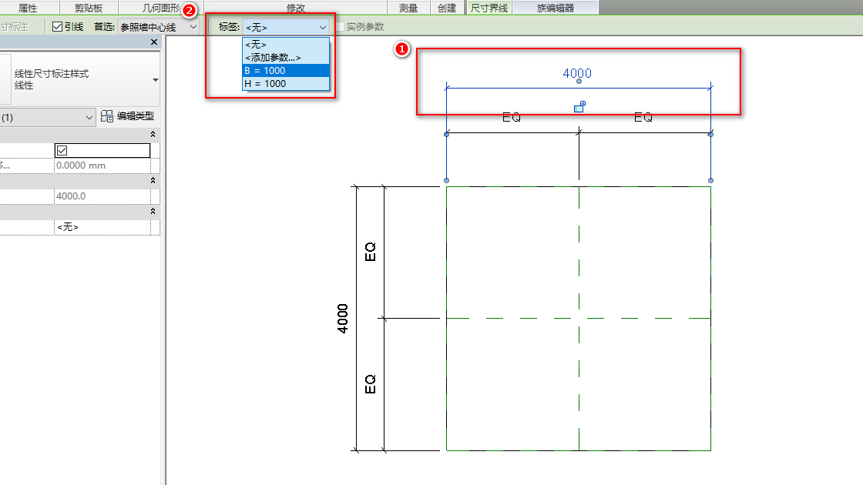Screen dimensions: 863x485
Task: Click the 测量 ribbon panel label
Action: (x=408, y=8)
